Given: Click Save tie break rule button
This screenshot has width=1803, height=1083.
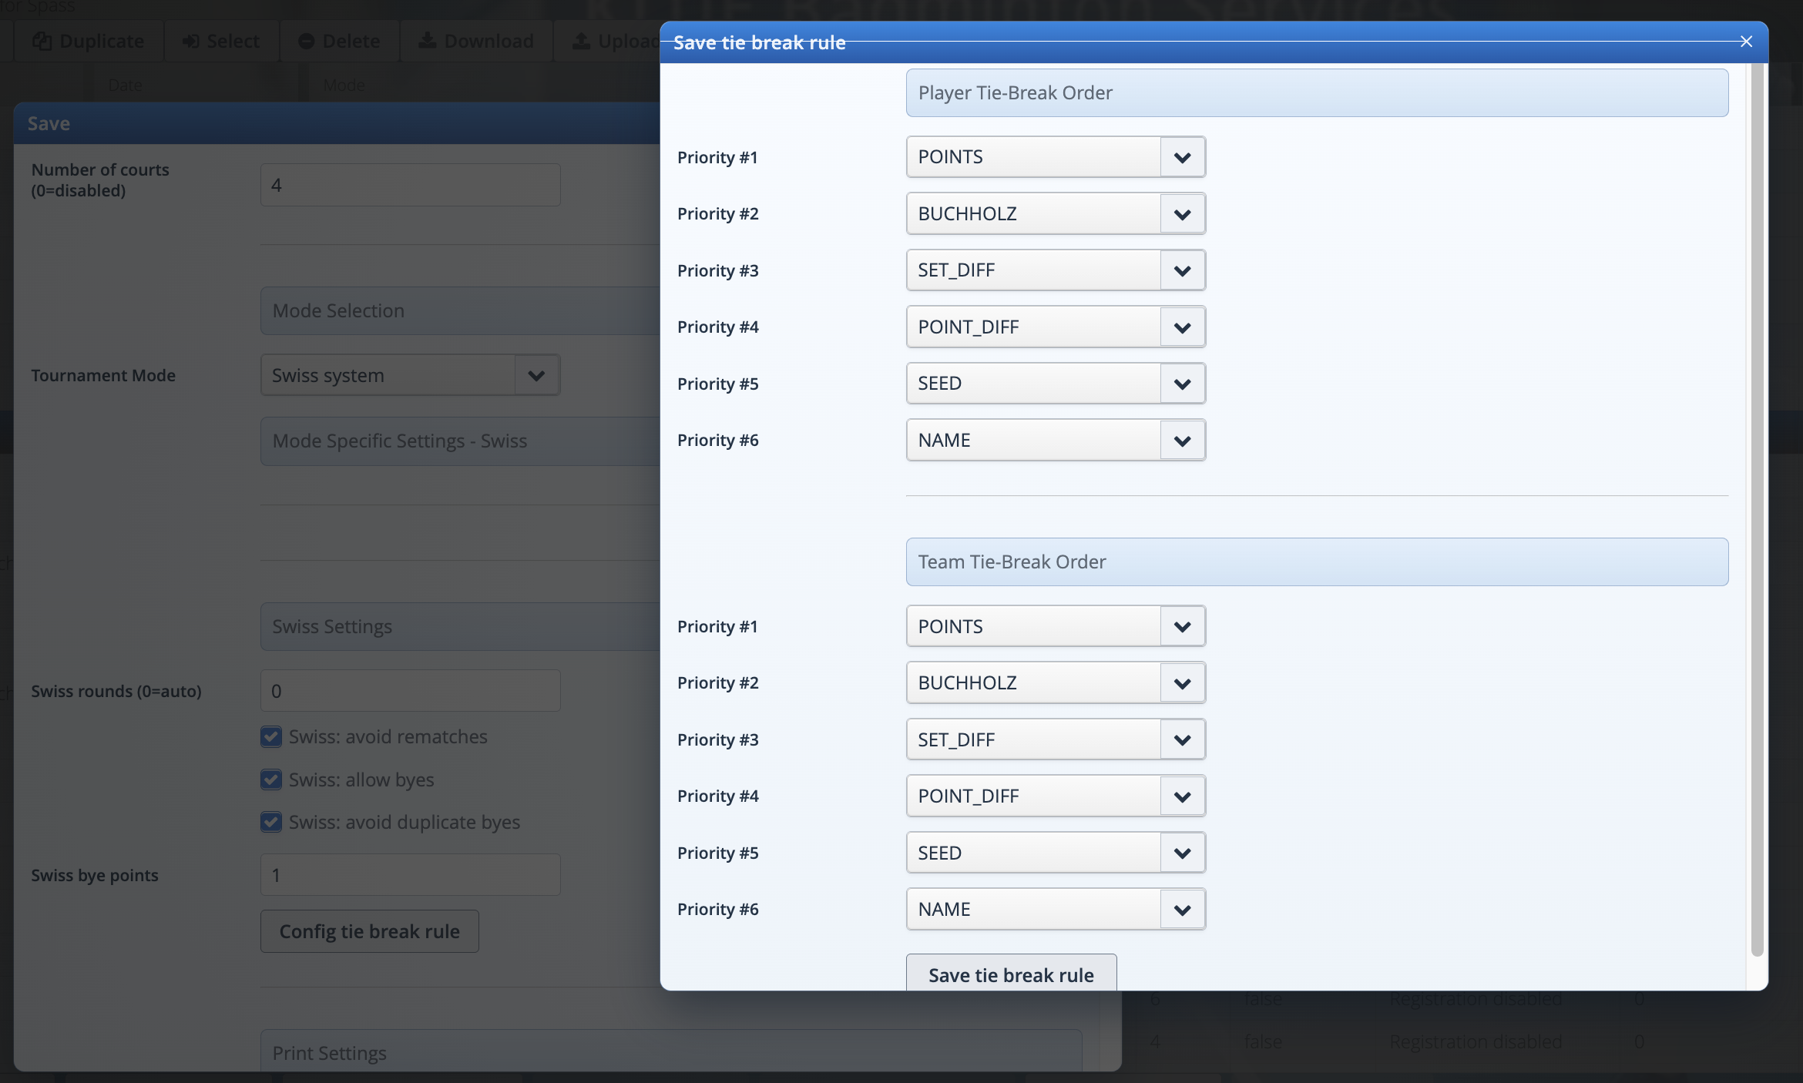Looking at the screenshot, I should (1011, 974).
